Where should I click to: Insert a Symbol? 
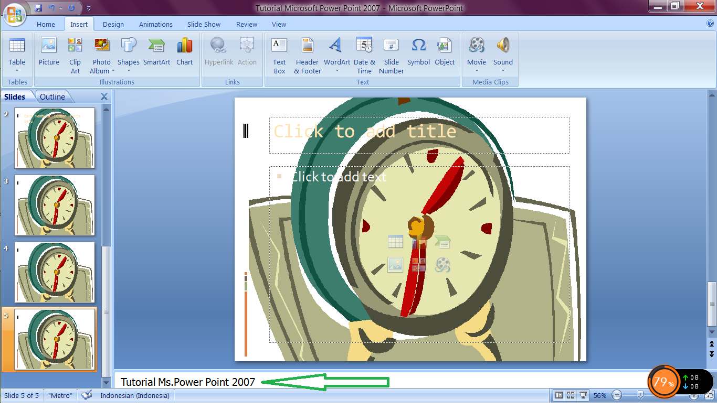coord(418,52)
